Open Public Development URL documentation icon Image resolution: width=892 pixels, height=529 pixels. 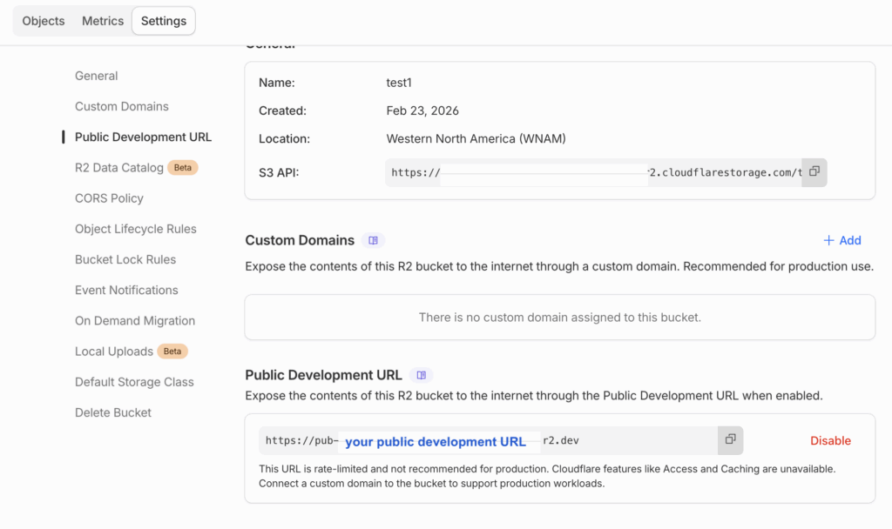click(421, 375)
